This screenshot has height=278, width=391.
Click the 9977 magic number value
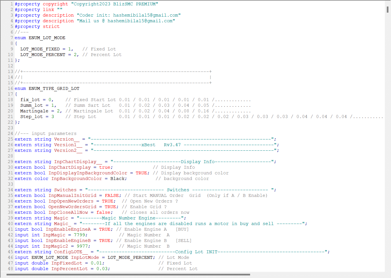82,246
